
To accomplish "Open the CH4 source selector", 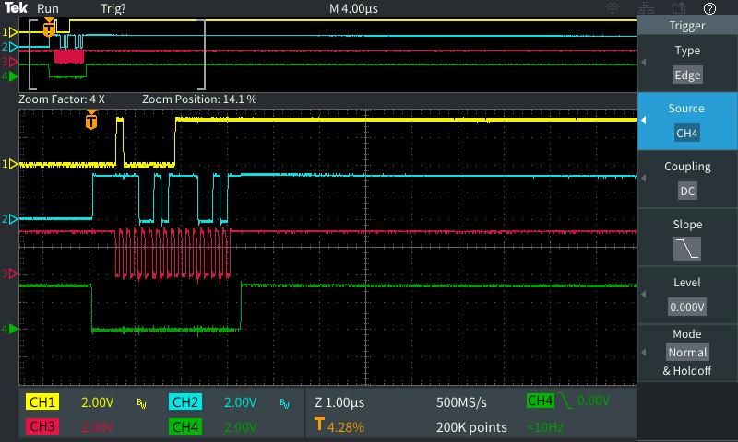I will [687, 133].
